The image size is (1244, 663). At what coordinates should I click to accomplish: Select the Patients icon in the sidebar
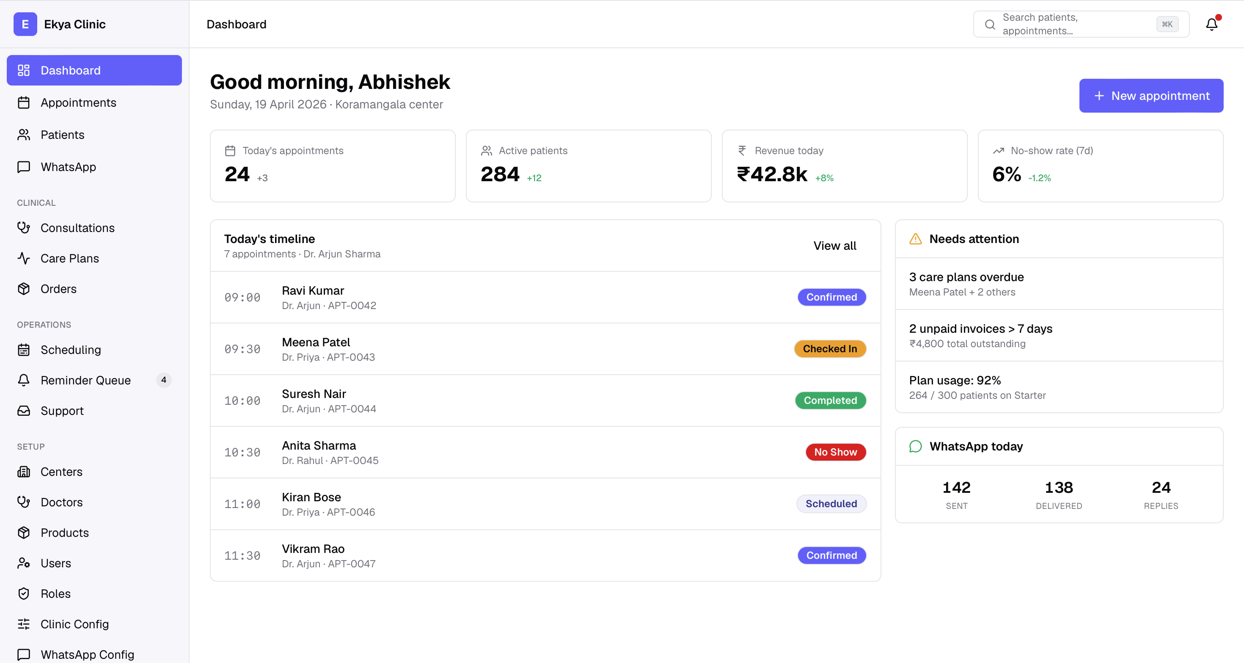[x=24, y=134]
